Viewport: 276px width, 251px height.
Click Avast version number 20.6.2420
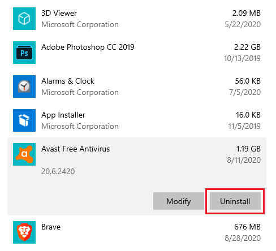coord(58,171)
